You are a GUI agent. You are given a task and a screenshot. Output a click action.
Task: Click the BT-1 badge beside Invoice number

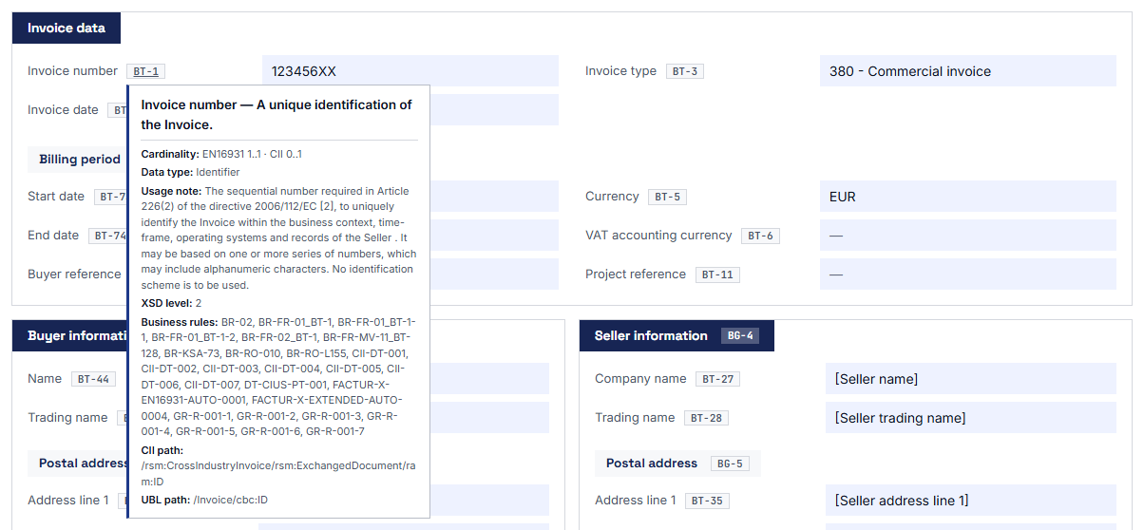(146, 71)
